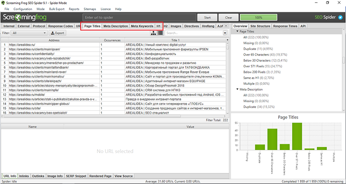Click the Twitter bird icon
The image size is (346, 184).
(x=340, y=17)
